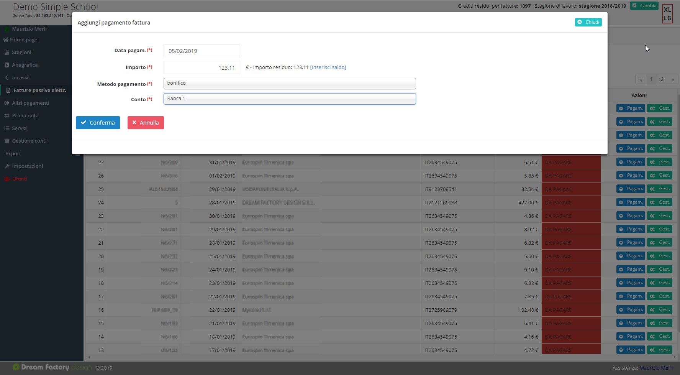Select Fatture passive elettr. sidebar item
680x375 pixels.
pyautogui.click(x=39, y=90)
